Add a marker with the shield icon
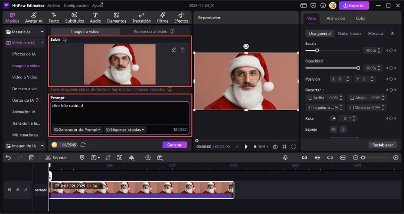 tap(82, 158)
